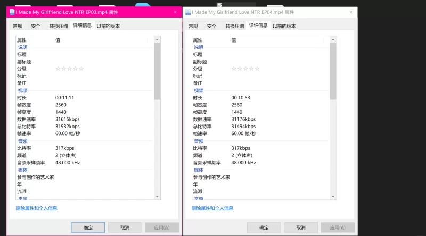Viewport: 426px width, 236px height.
Task: Click 删除属性和个人信息 link in EP04 window
Action: pyautogui.click(x=212, y=208)
